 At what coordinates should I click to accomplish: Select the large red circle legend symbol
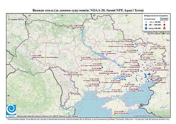coord(164,25)
